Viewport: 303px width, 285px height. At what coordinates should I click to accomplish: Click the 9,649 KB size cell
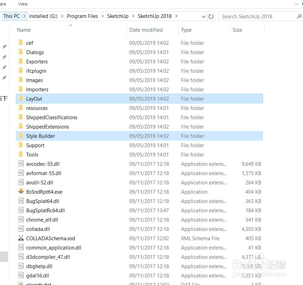[x=251, y=164]
